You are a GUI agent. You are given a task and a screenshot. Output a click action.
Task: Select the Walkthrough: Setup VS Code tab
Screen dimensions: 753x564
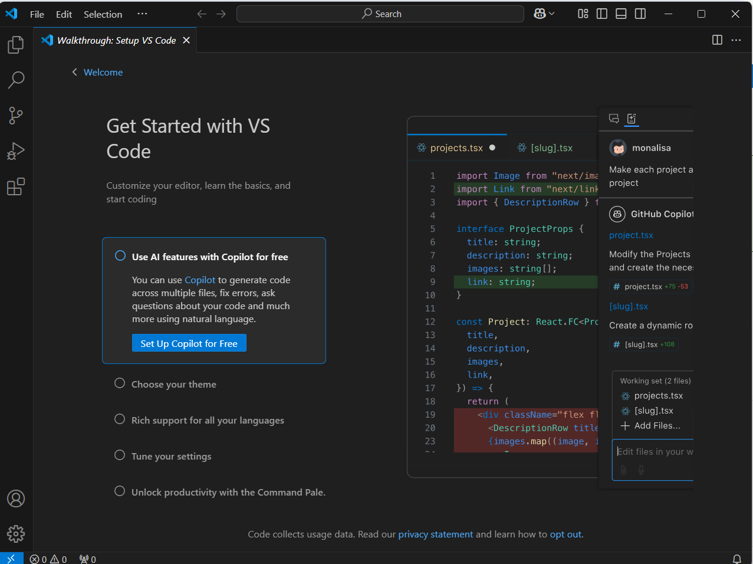pyautogui.click(x=116, y=40)
